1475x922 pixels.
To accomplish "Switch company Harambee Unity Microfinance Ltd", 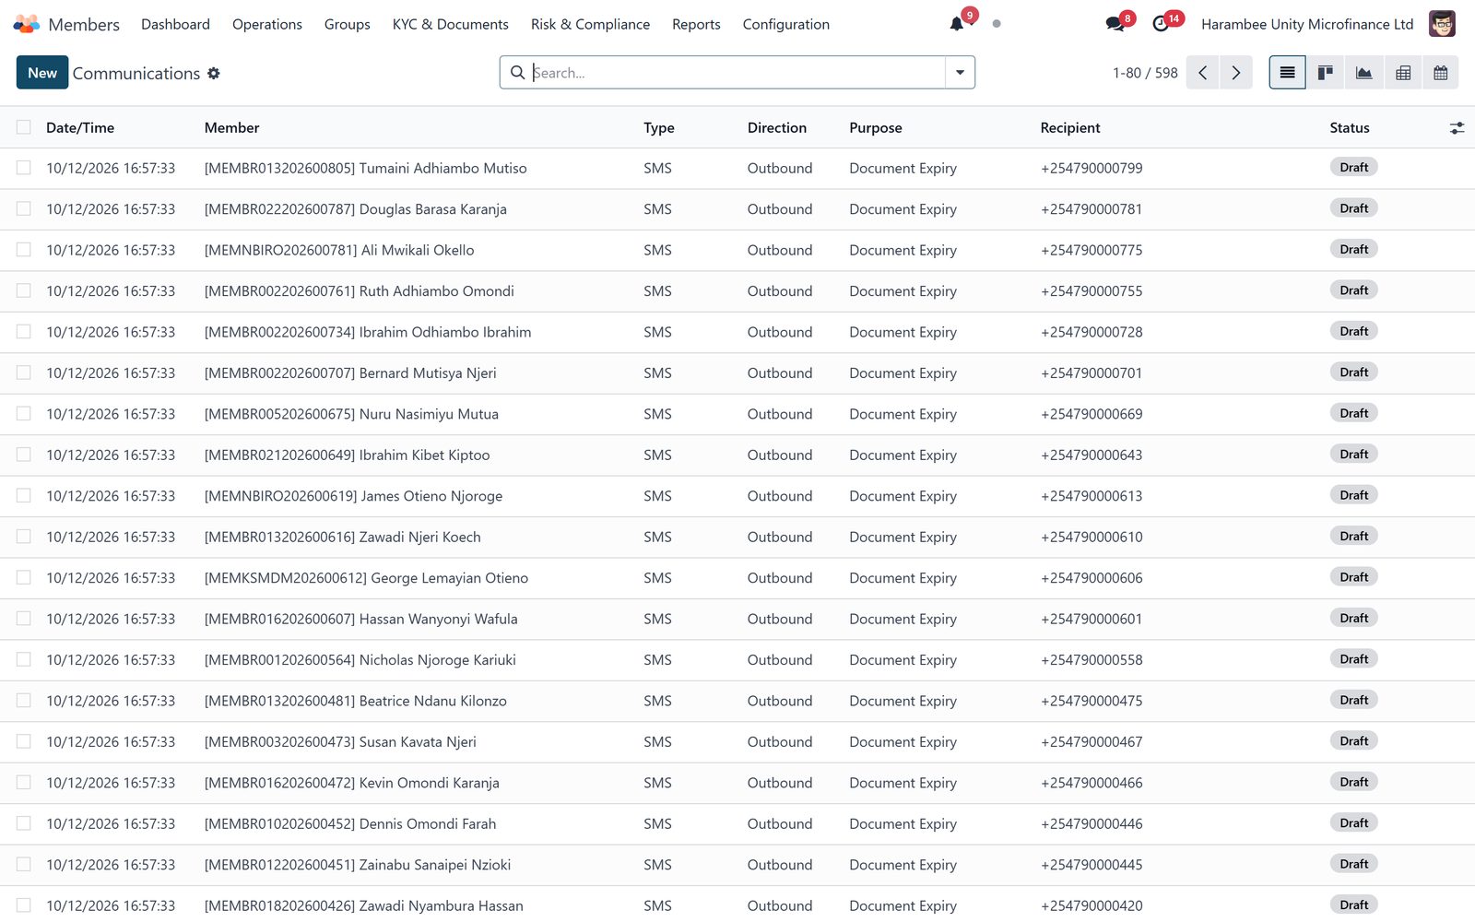I will click(1307, 24).
